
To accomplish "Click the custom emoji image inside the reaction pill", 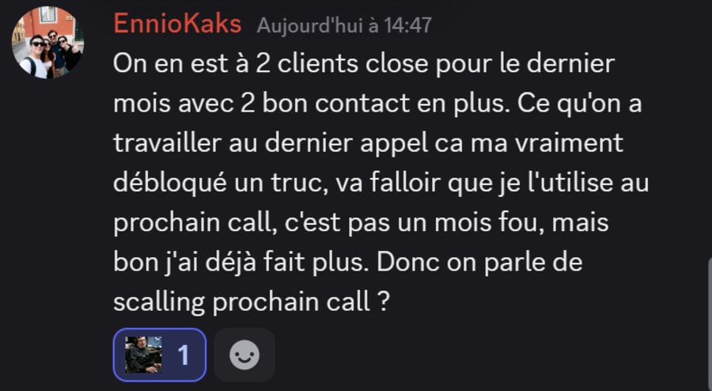I will point(143,355).
